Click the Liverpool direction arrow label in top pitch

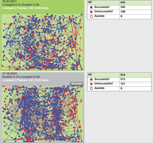[x=10, y=67]
